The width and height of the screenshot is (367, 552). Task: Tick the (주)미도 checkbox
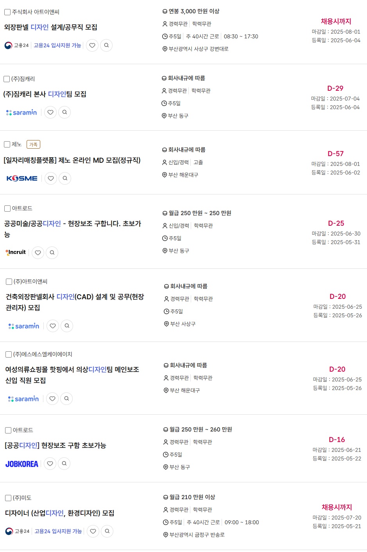click(x=8, y=498)
